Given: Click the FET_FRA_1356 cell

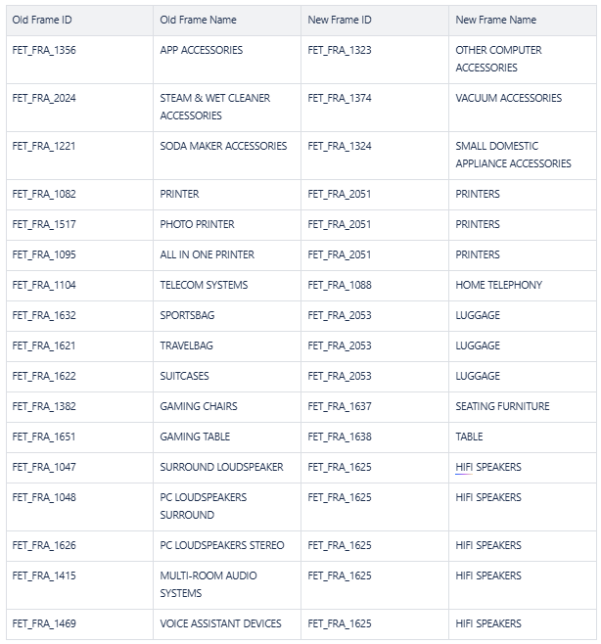Looking at the screenshot, I should point(44,50).
